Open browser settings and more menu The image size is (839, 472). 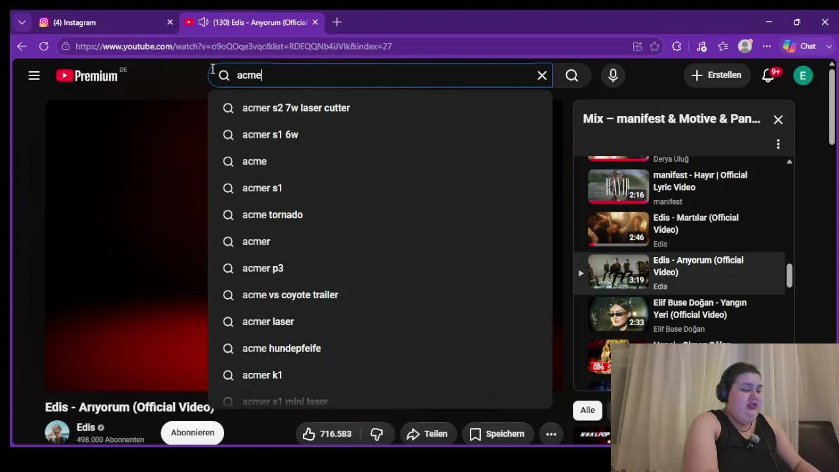tap(767, 47)
